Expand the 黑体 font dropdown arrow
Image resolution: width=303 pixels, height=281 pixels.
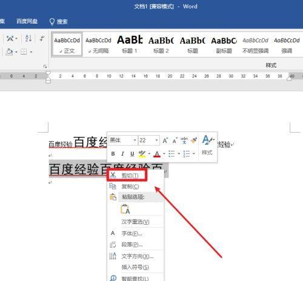click(135, 140)
